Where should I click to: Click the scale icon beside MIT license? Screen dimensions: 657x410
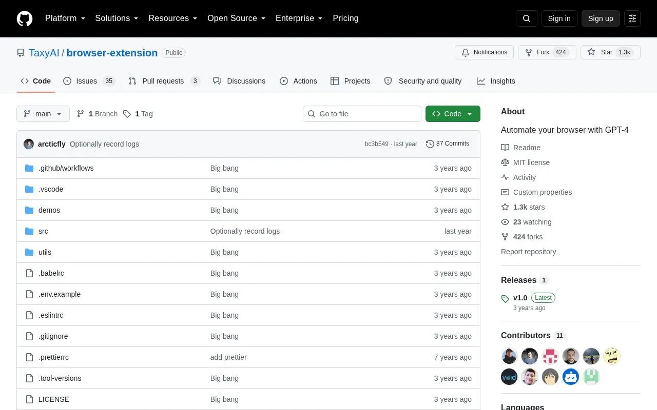pos(505,162)
